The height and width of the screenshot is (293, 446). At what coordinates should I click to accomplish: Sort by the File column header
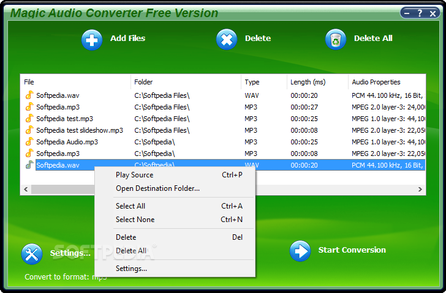75,82
